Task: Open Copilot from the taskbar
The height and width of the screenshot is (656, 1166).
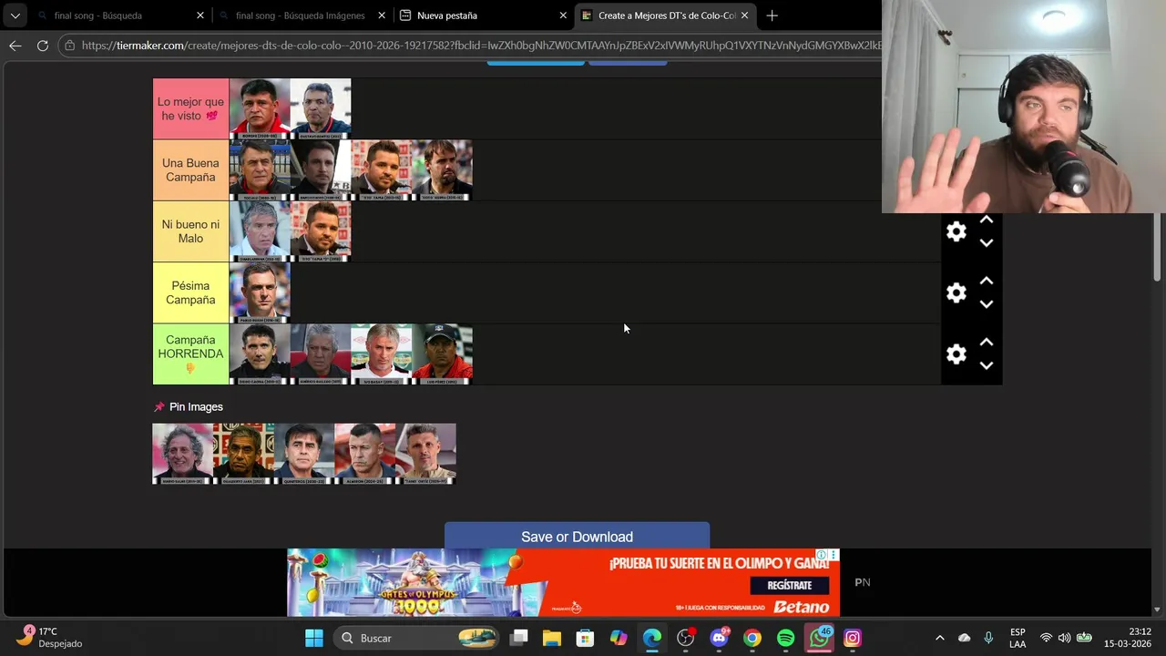Action: [x=619, y=638]
